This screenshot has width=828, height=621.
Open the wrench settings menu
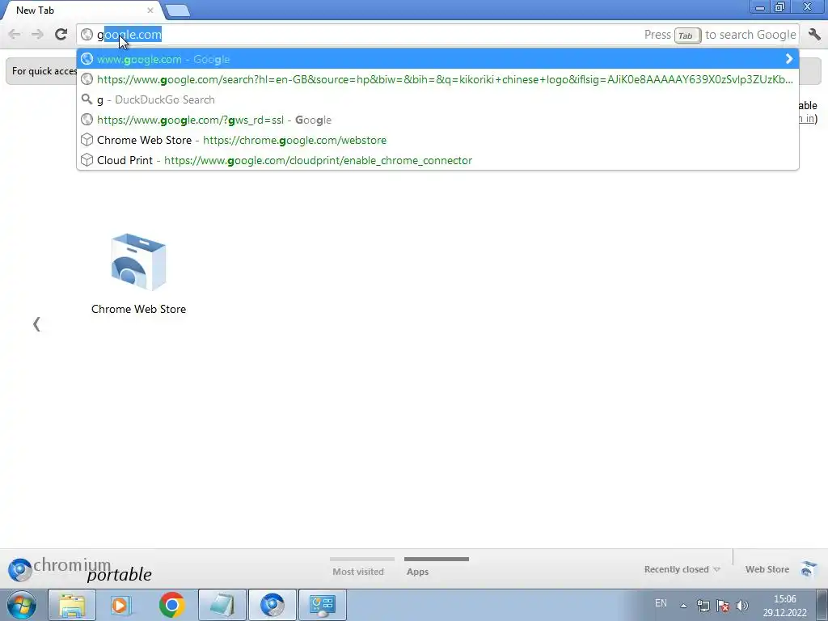point(814,34)
